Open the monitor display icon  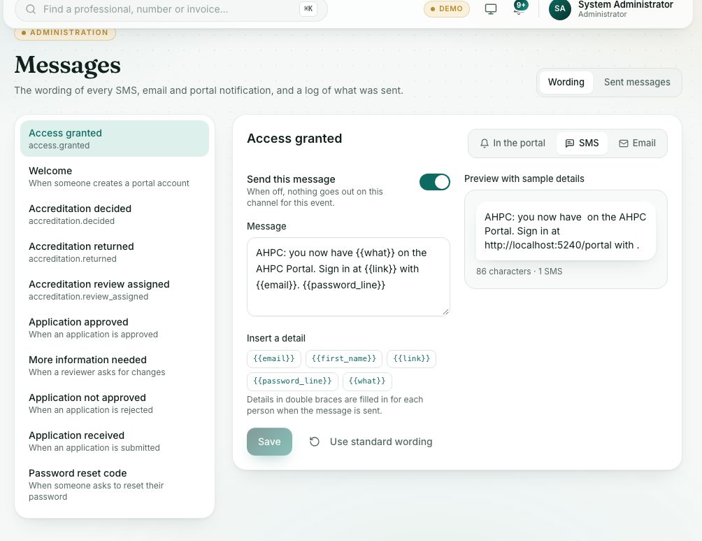pos(491,9)
